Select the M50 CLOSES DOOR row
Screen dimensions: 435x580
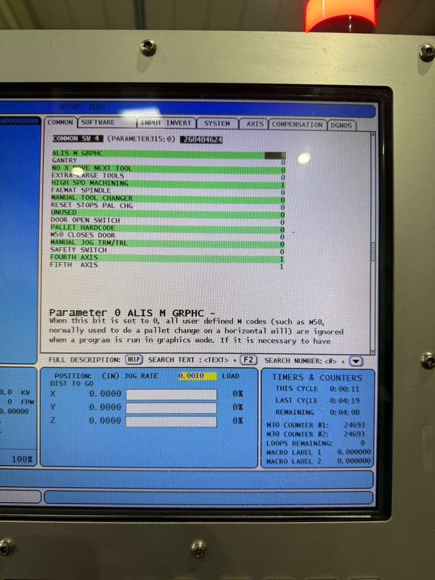tap(168, 236)
